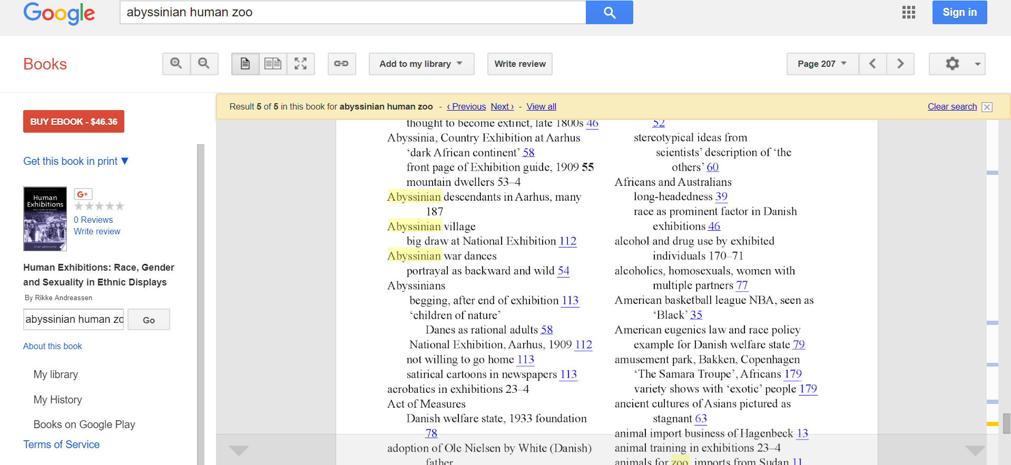This screenshot has width=1011, height=465.
Task: Click the star rating row
Action: [x=99, y=206]
